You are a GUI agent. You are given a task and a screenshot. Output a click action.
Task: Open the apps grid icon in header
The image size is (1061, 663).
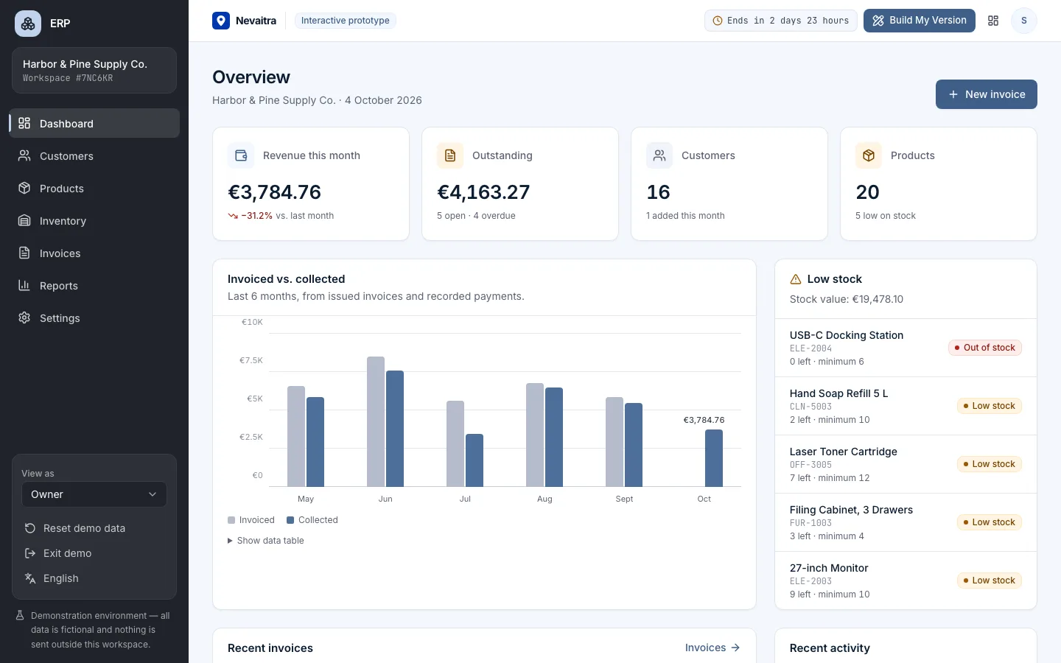[x=993, y=21]
